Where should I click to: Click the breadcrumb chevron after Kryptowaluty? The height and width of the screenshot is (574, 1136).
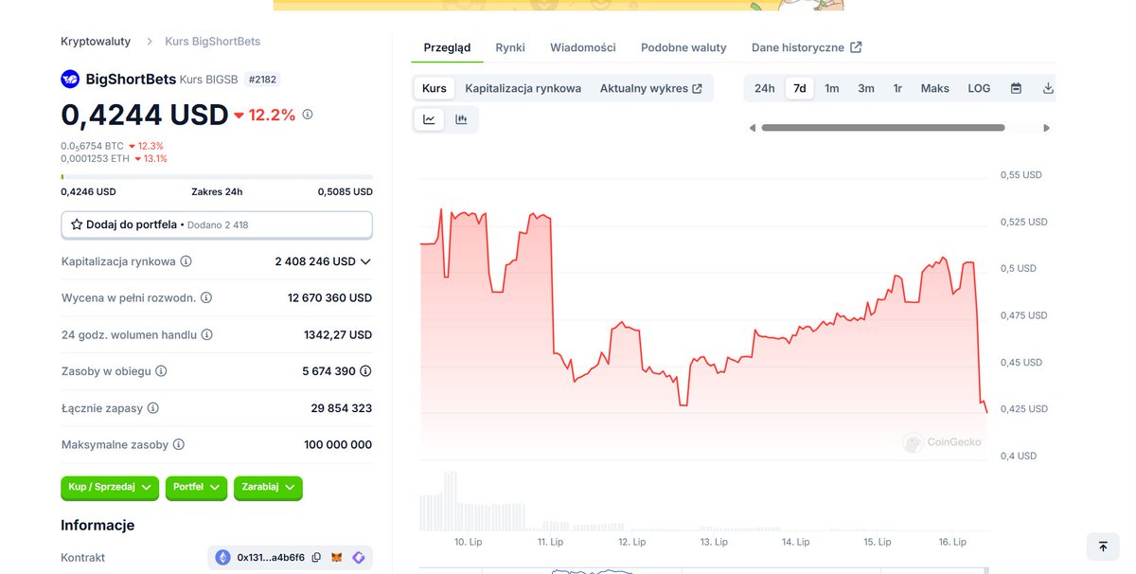click(151, 42)
